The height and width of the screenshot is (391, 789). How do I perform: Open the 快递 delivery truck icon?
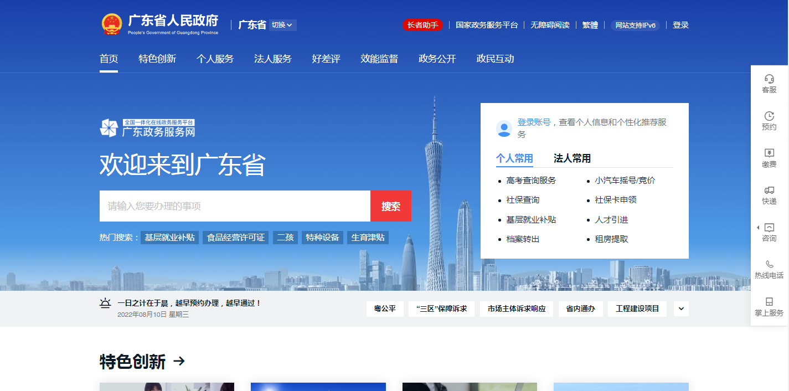point(769,190)
